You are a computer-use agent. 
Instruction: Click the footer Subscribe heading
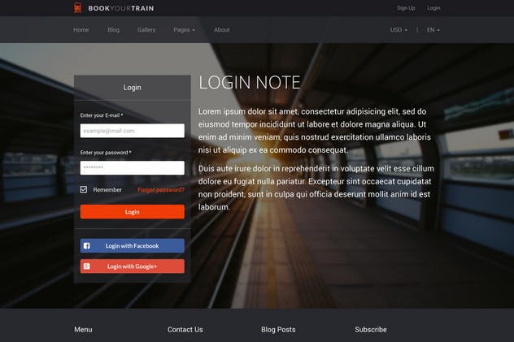click(371, 330)
